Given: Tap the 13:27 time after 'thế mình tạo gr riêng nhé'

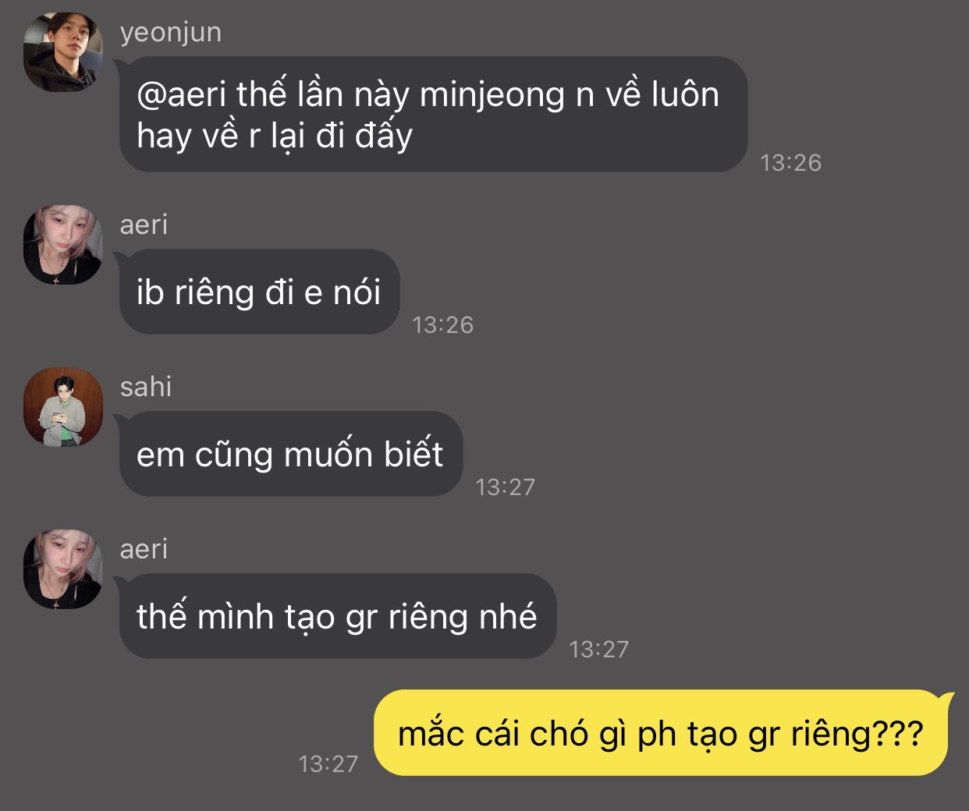Looking at the screenshot, I should [x=599, y=649].
